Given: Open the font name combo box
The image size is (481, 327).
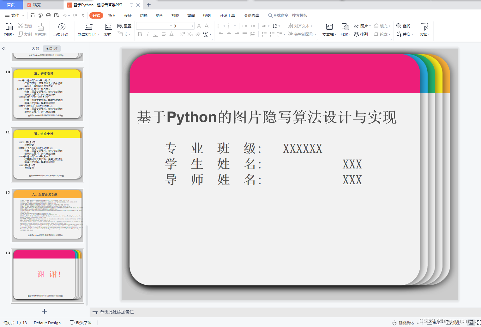Looking at the screenshot, I should (154, 26).
